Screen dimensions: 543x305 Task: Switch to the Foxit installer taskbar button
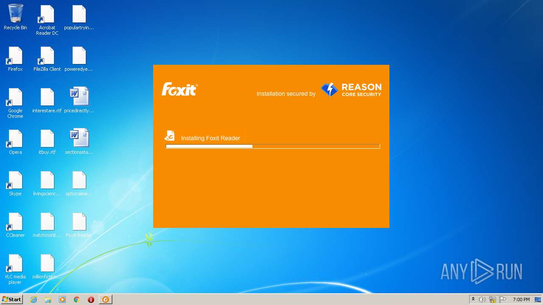point(106,299)
